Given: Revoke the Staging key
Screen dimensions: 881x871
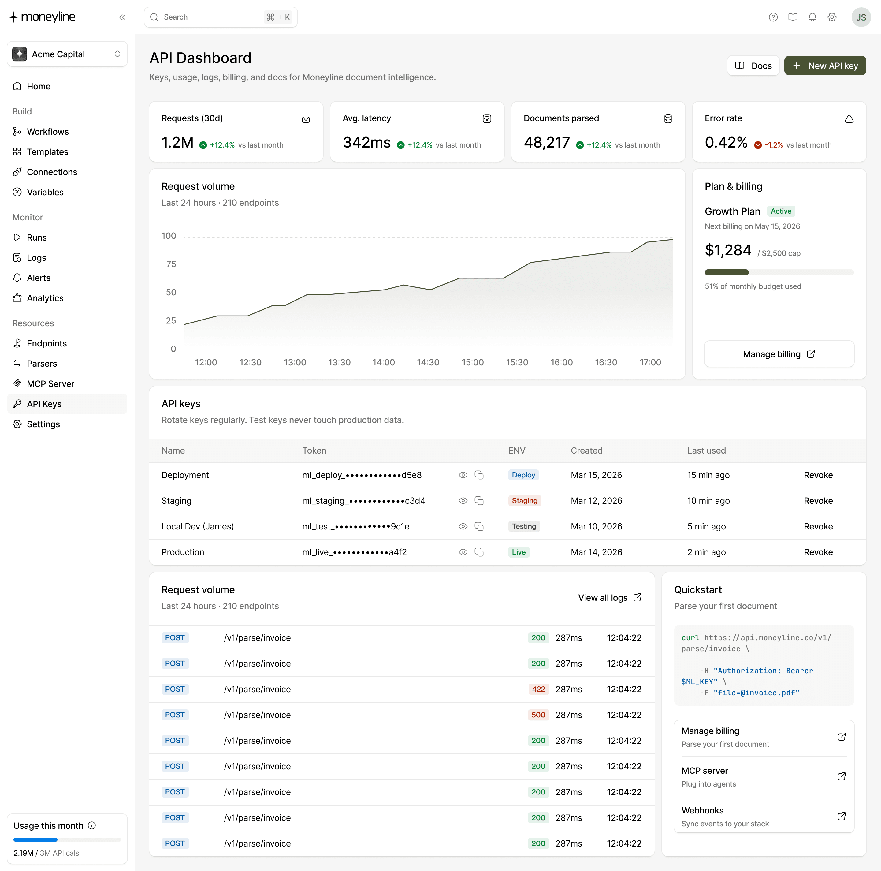Looking at the screenshot, I should pos(818,500).
